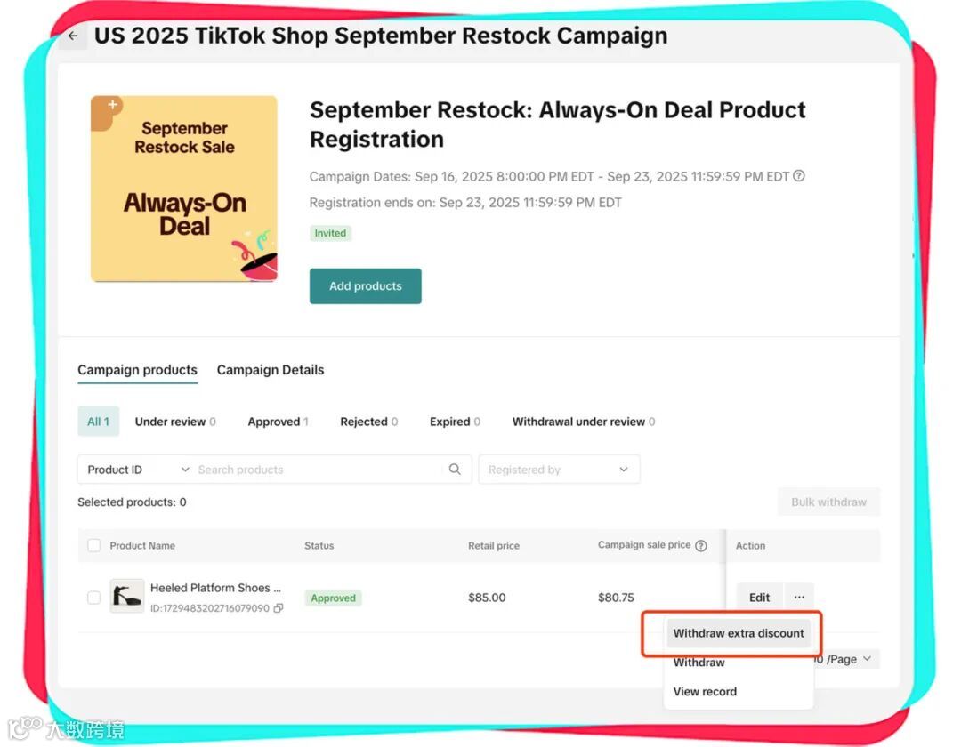Viewport: 961px width, 747px height.
Task: Open Campaign sale price info icon
Action: [701, 545]
